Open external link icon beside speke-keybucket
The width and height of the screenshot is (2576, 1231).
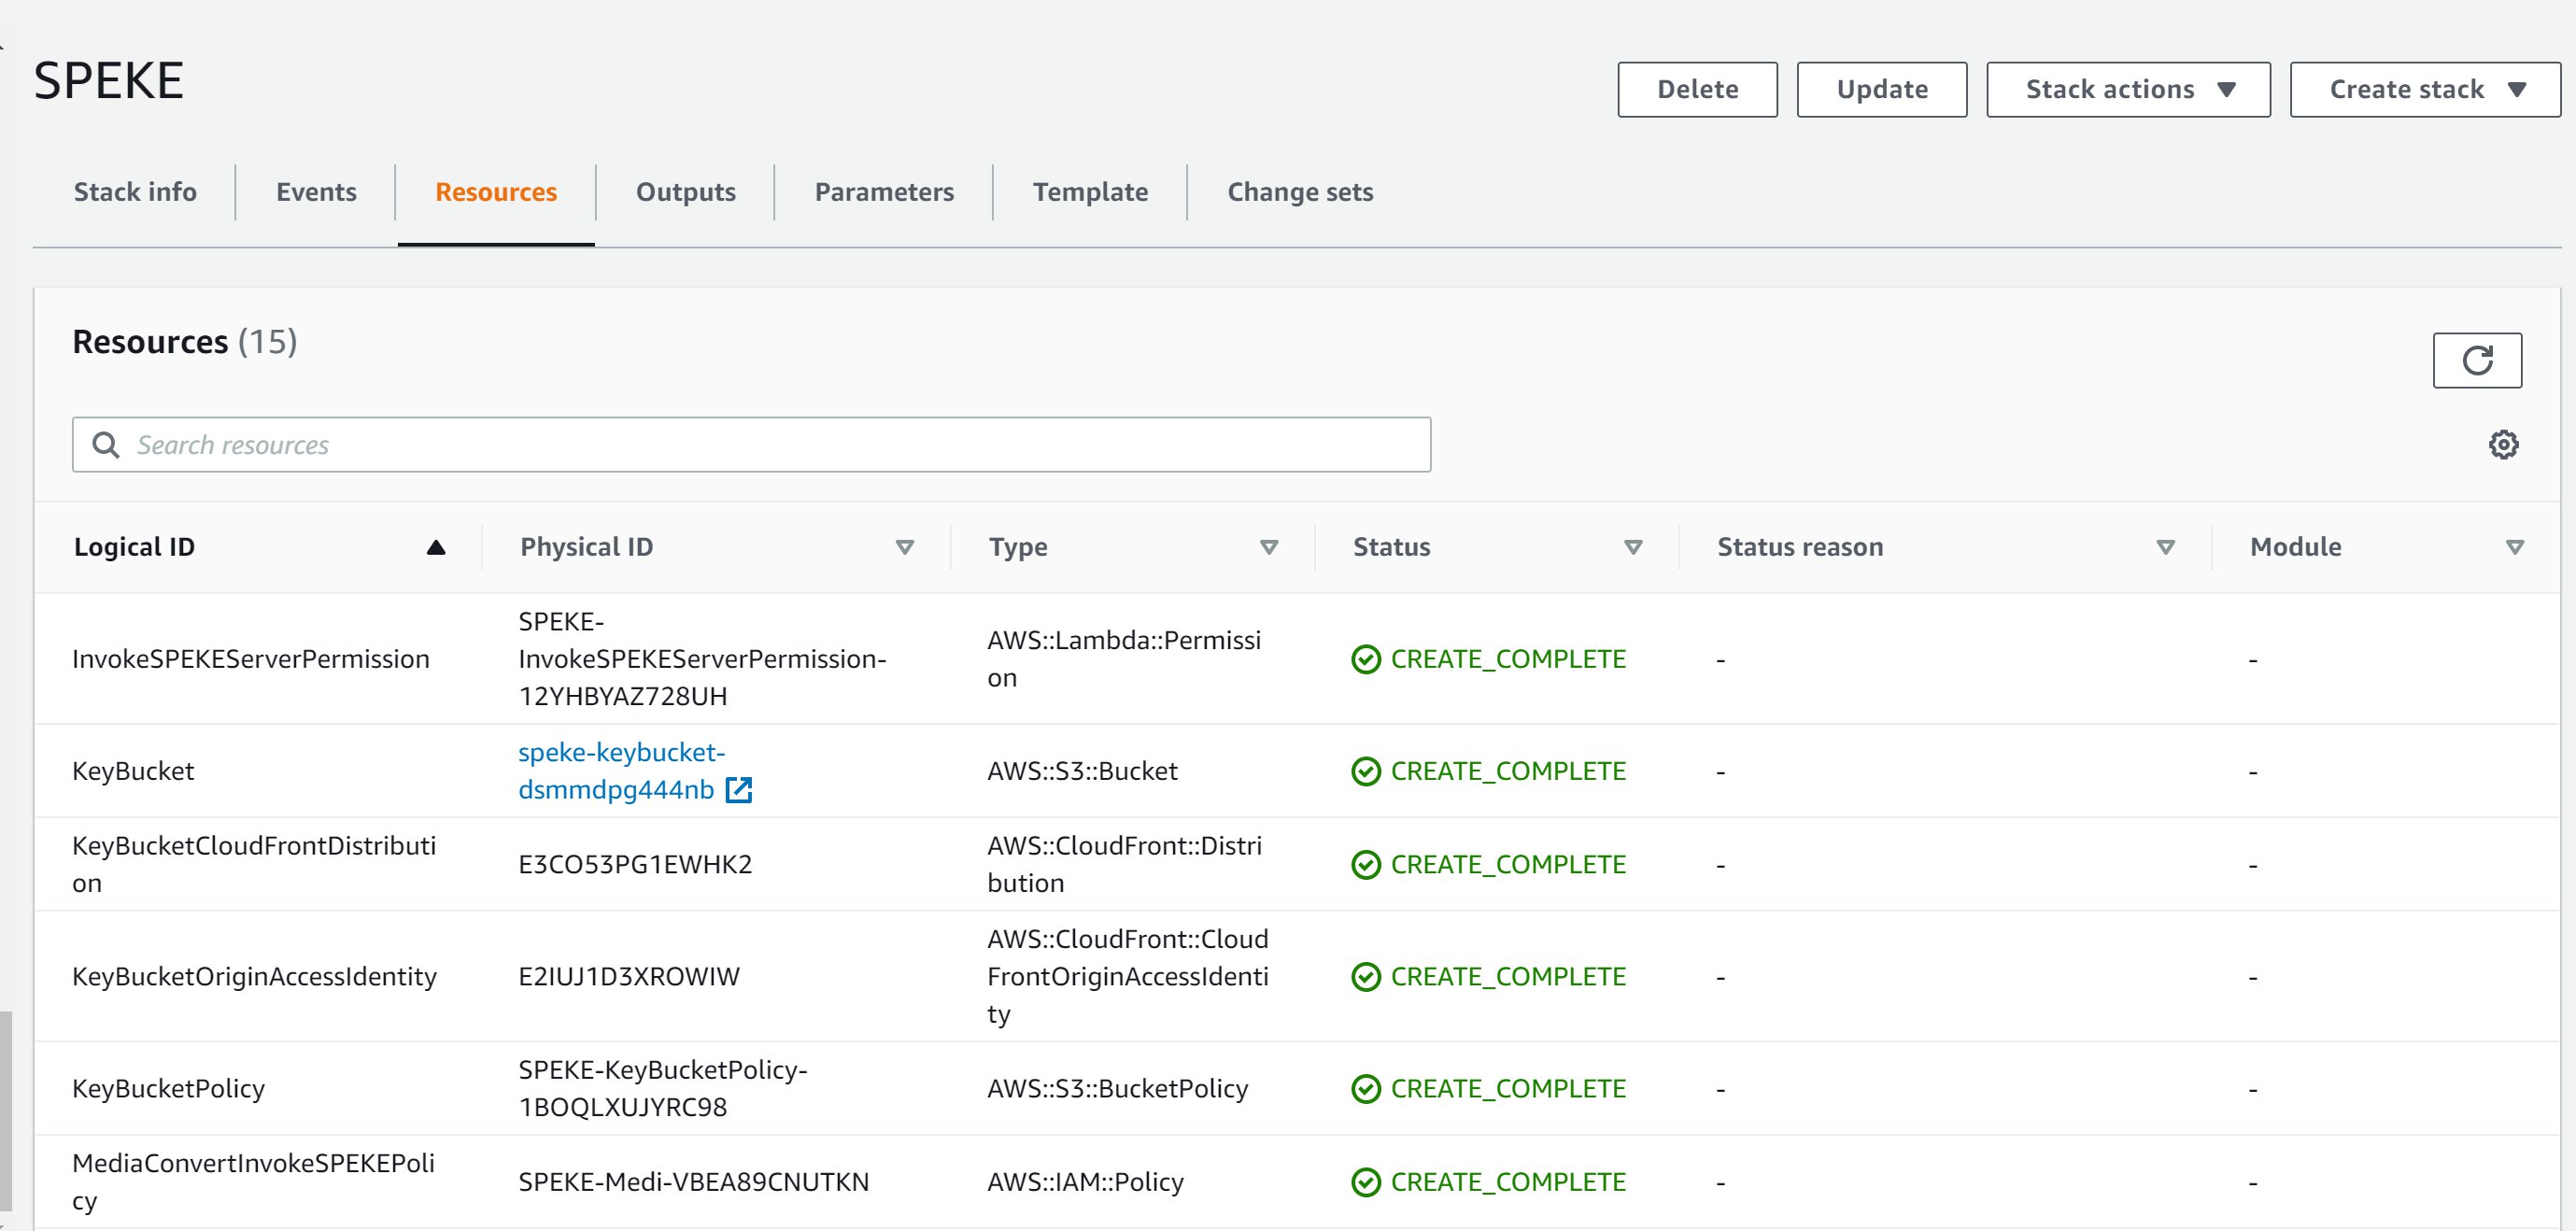click(x=738, y=790)
